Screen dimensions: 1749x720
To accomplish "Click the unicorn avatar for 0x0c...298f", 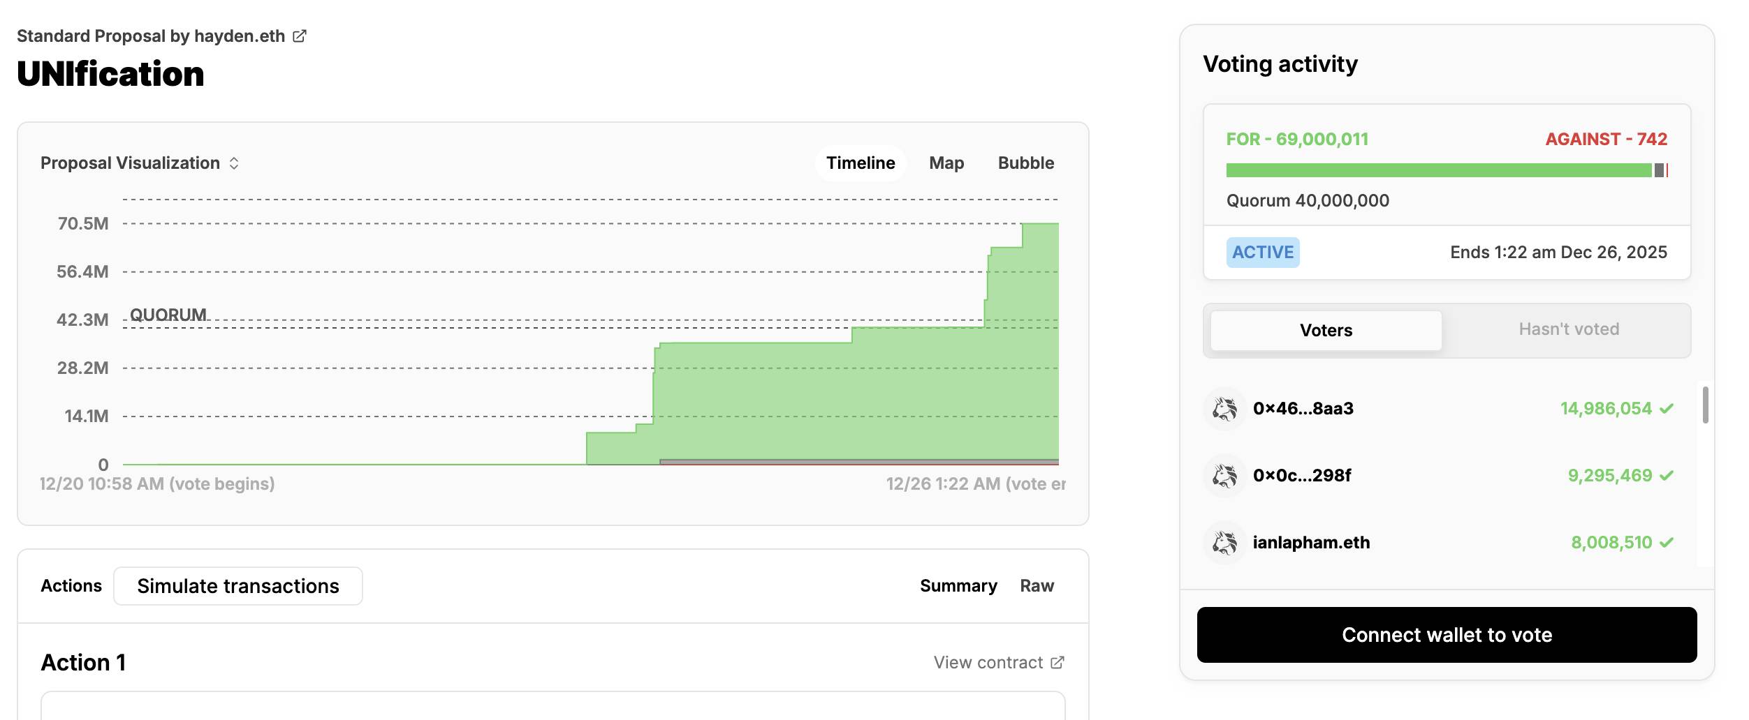I will (x=1224, y=476).
